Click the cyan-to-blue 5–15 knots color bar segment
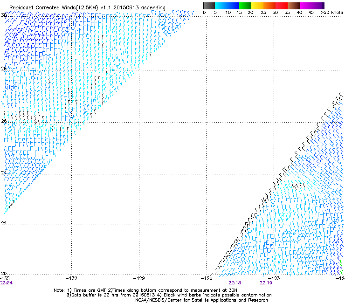Image resolution: width=345 pixels, height=303 pixels. click(x=227, y=6)
